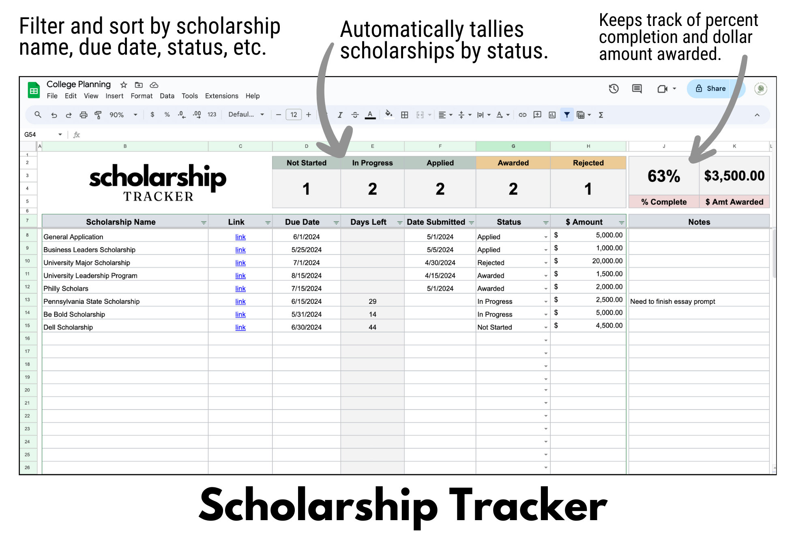Viewport: 811px width, 540px height.
Task: Open the functions menu with the sigma icon
Action: (600, 115)
